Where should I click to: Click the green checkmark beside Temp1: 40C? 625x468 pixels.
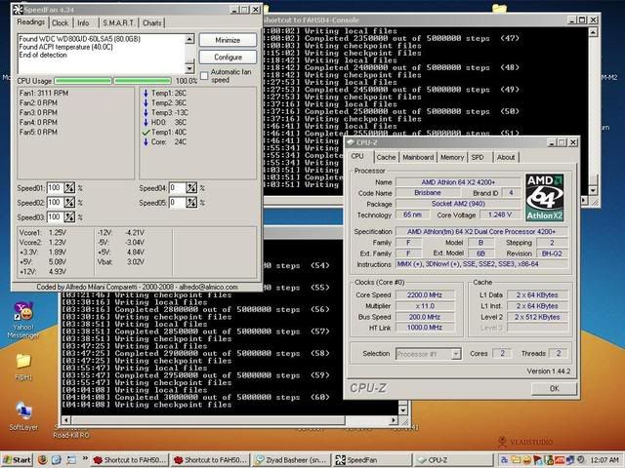click(x=146, y=133)
